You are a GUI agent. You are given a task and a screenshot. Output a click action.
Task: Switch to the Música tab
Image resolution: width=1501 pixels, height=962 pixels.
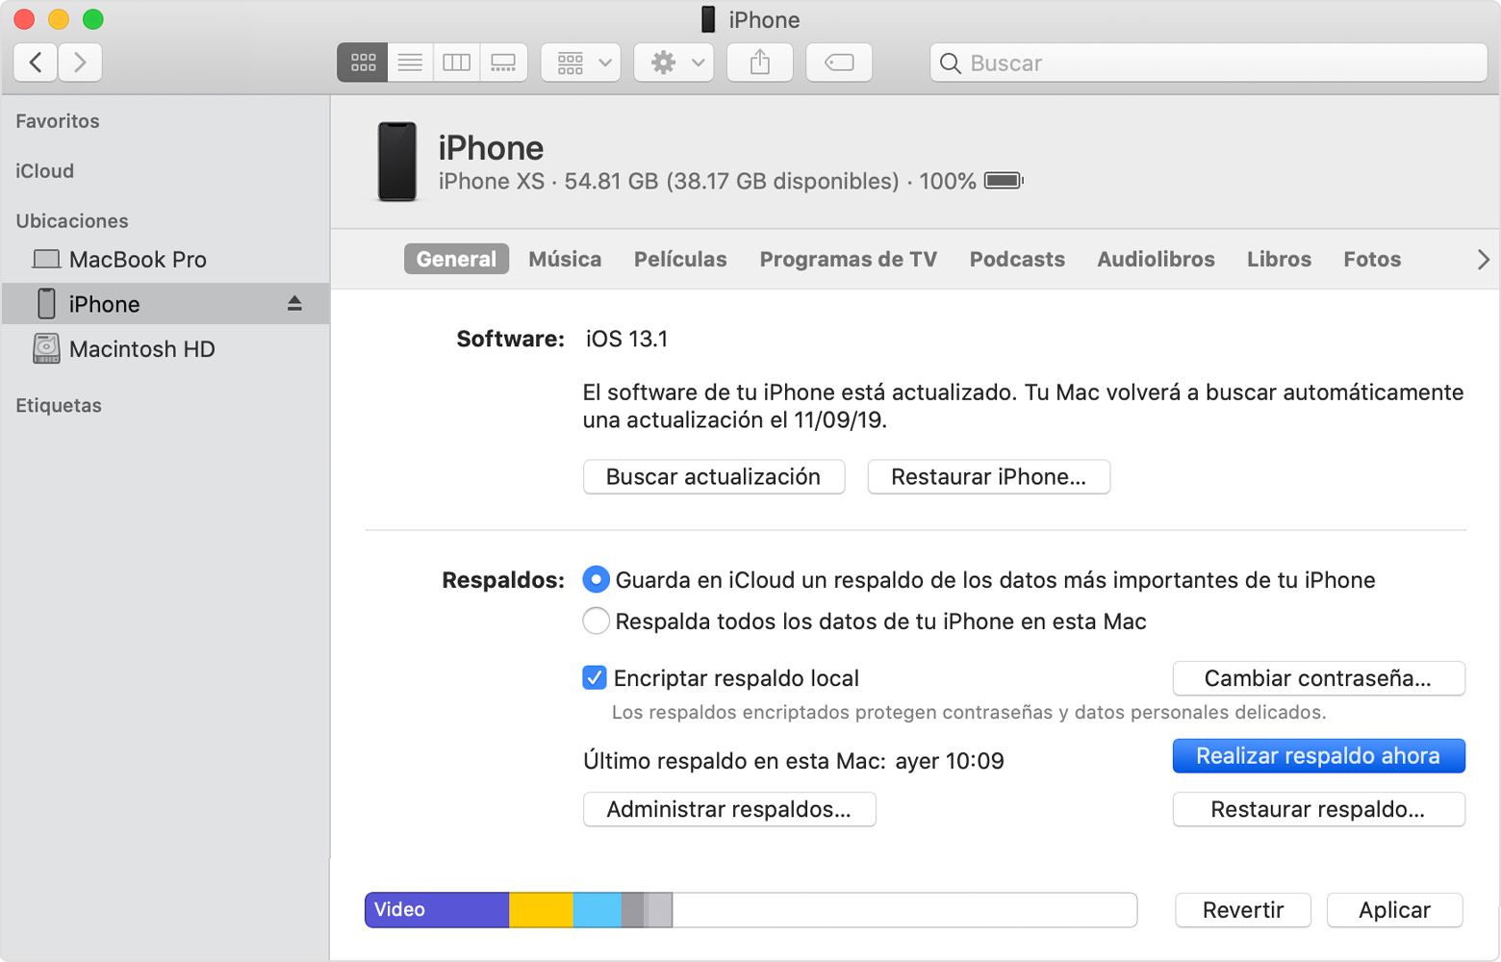(x=565, y=259)
